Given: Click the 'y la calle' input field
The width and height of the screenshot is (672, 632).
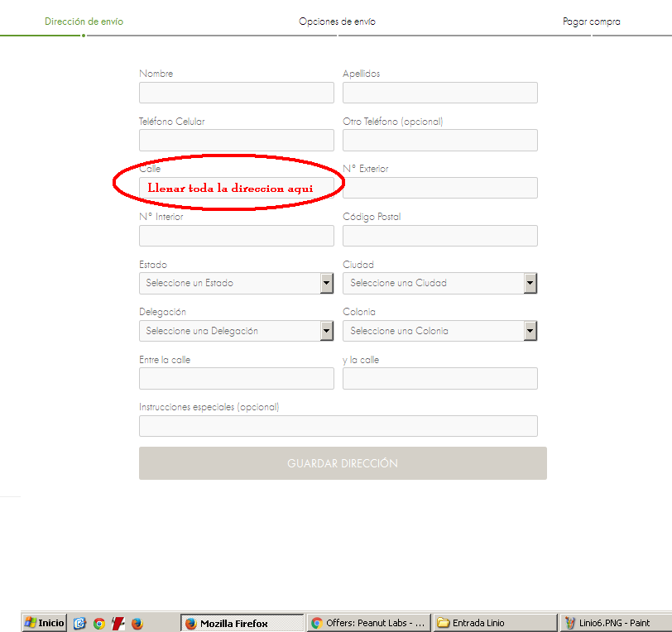Looking at the screenshot, I should [x=439, y=378].
